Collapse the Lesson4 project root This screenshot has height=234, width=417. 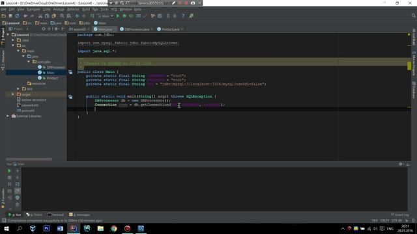(8, 34)
